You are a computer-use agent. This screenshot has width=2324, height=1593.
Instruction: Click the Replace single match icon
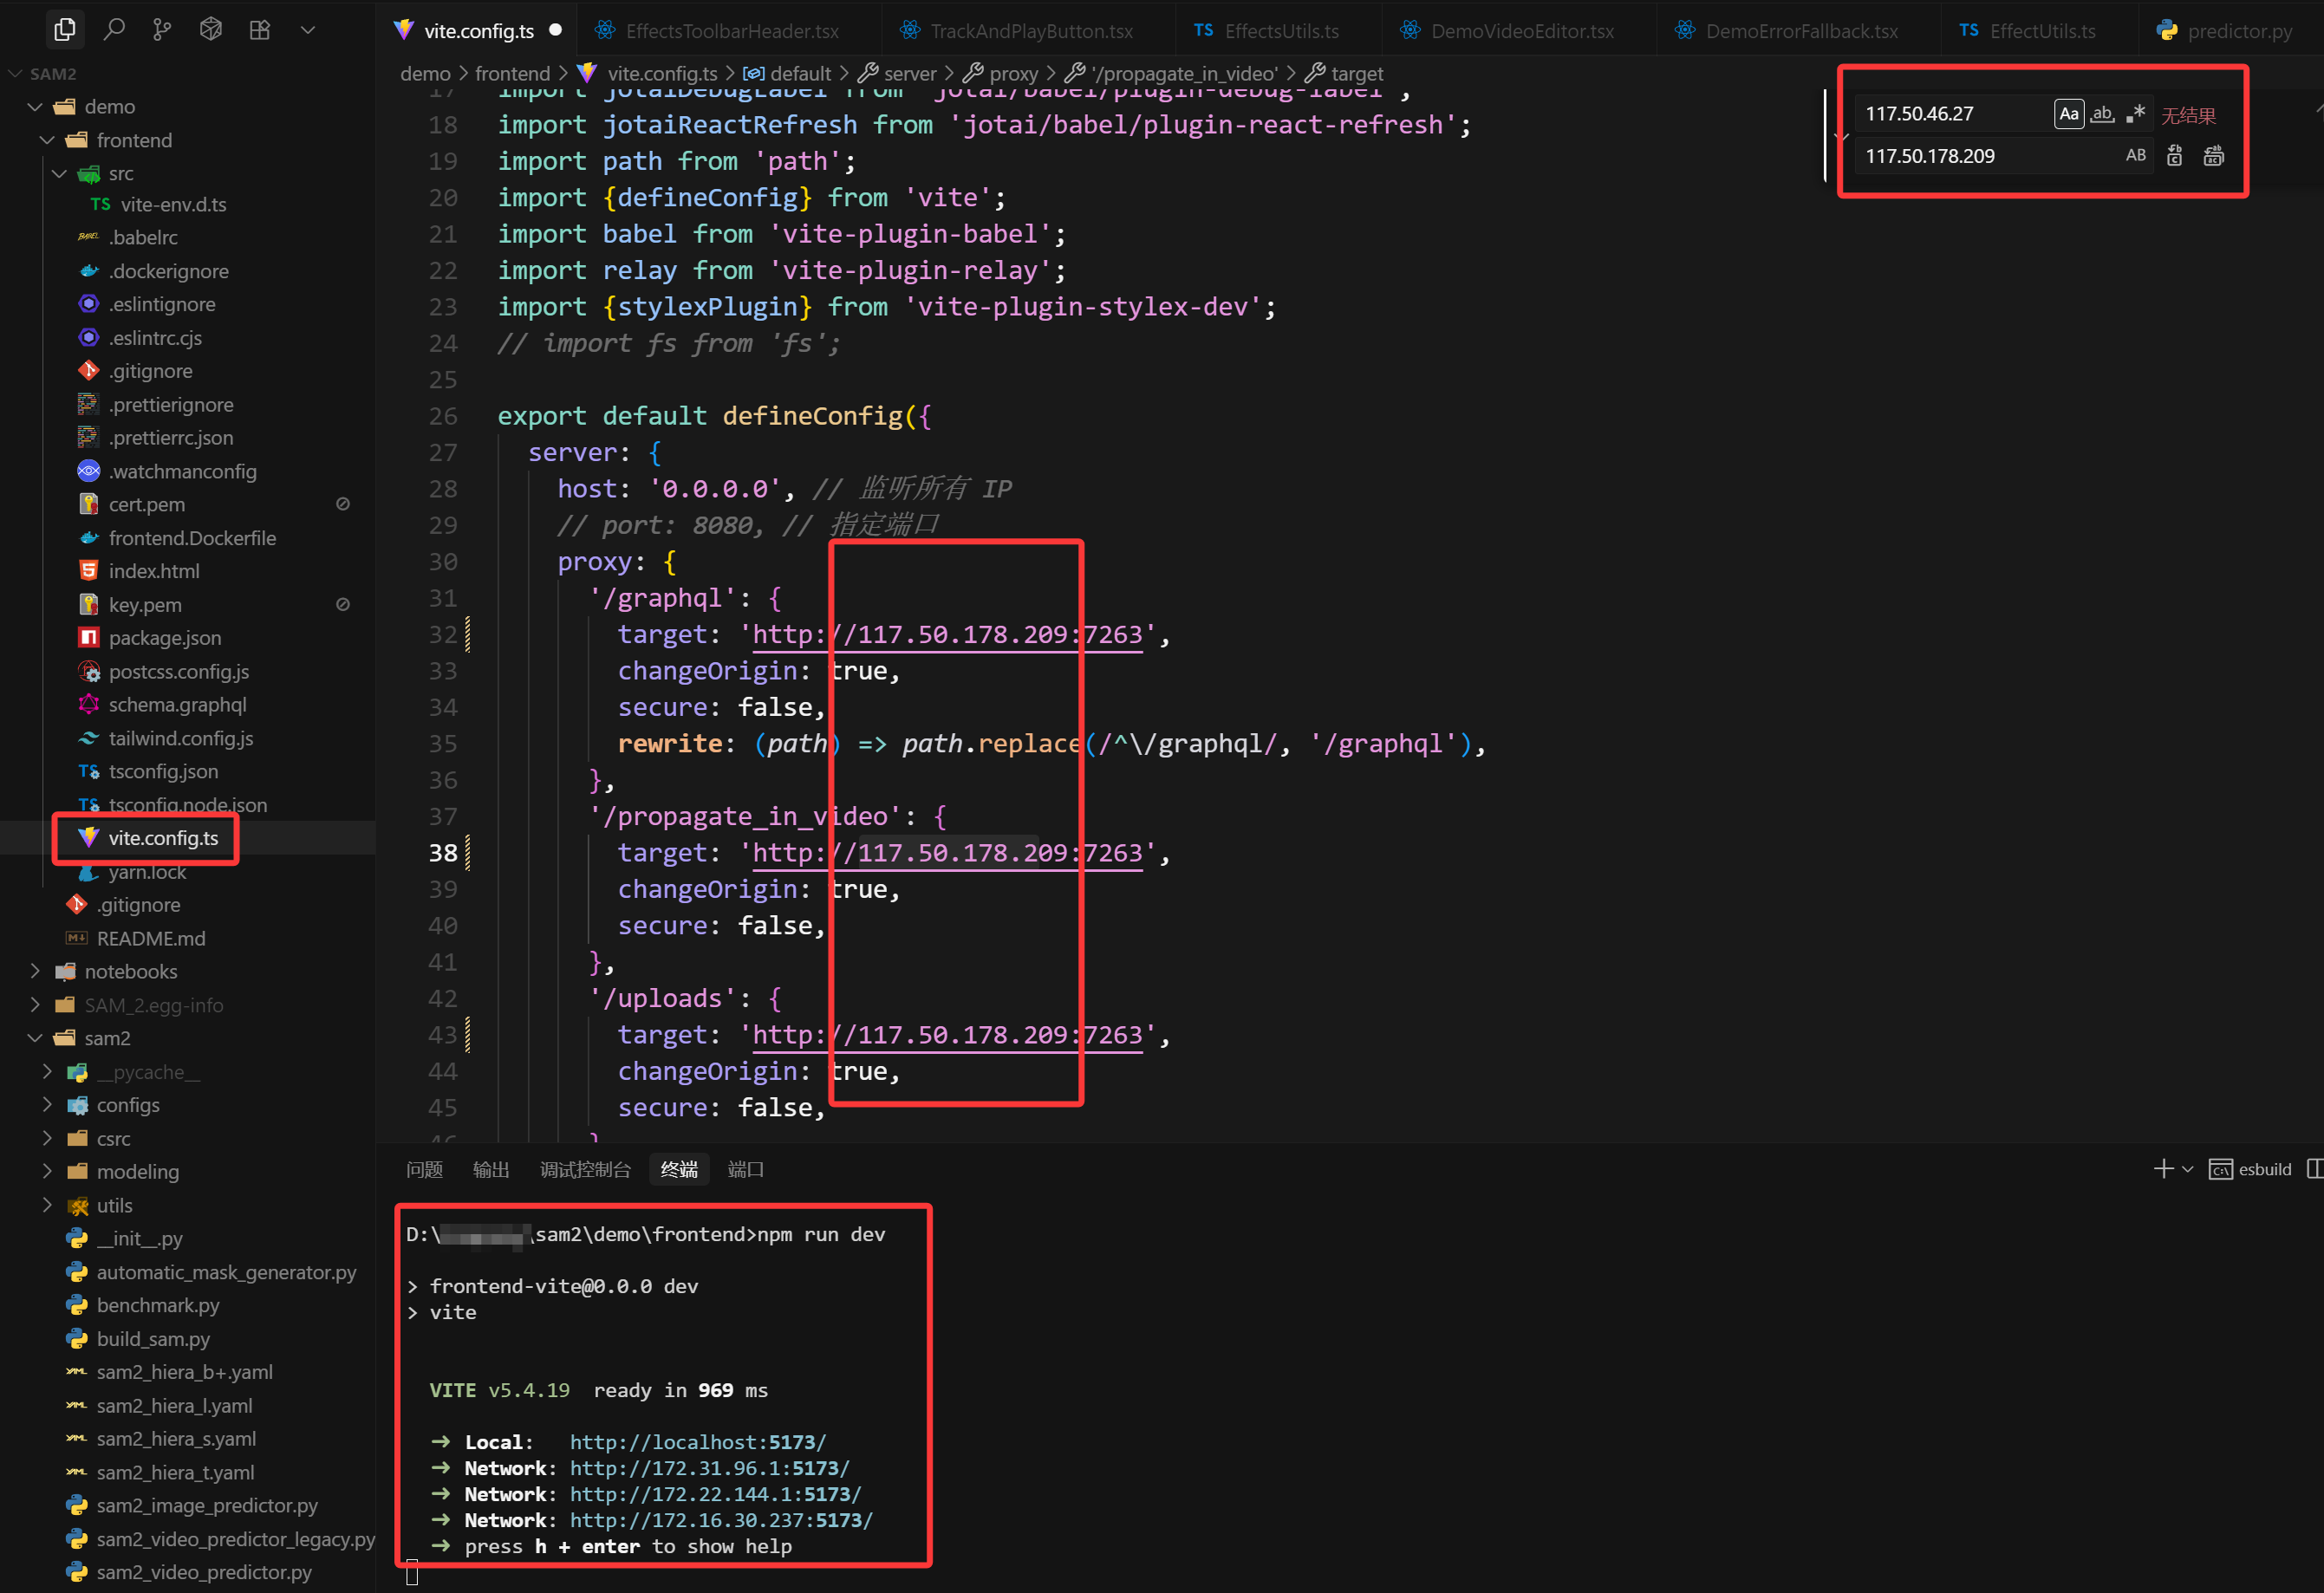coord(2174,155)
